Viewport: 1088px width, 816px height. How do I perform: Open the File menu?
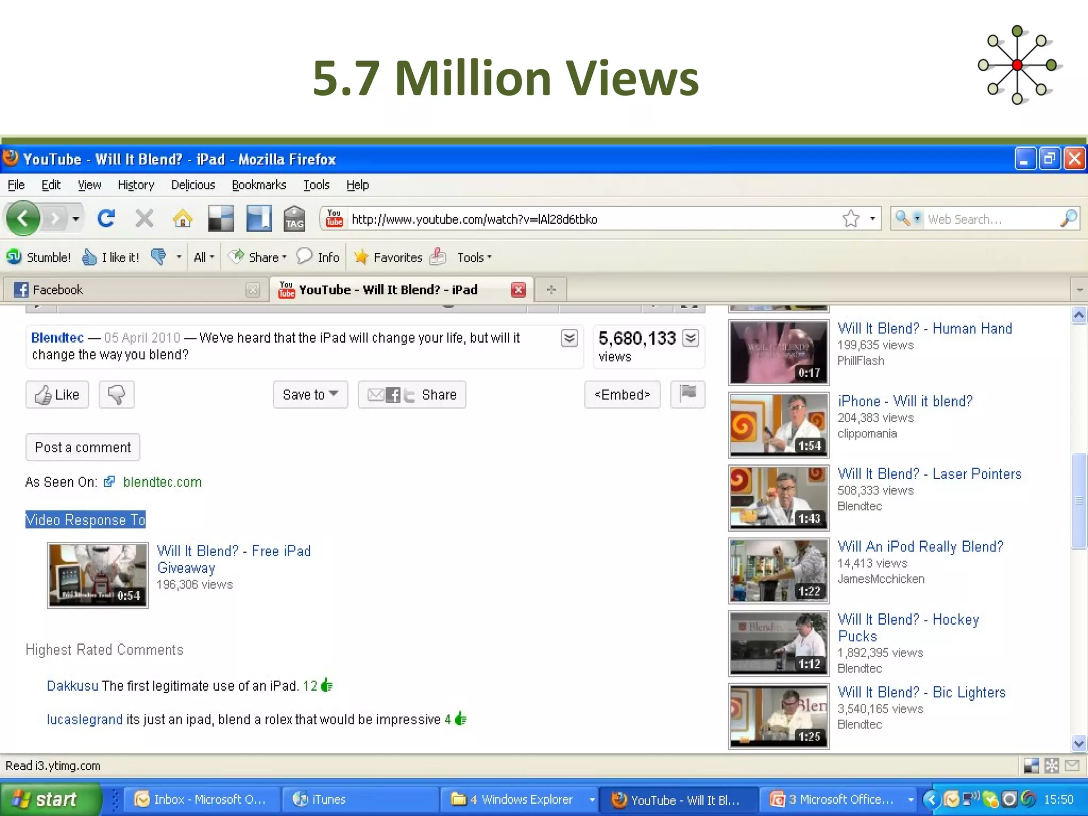coord(16,185)
